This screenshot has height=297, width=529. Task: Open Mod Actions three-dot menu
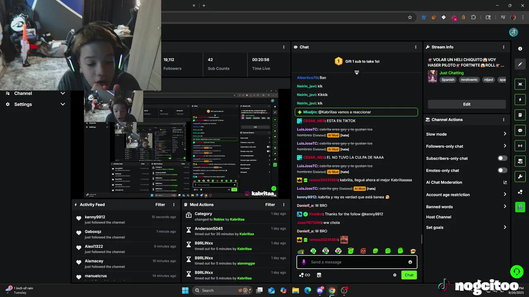pyautogui.click(x=284, y=205)
